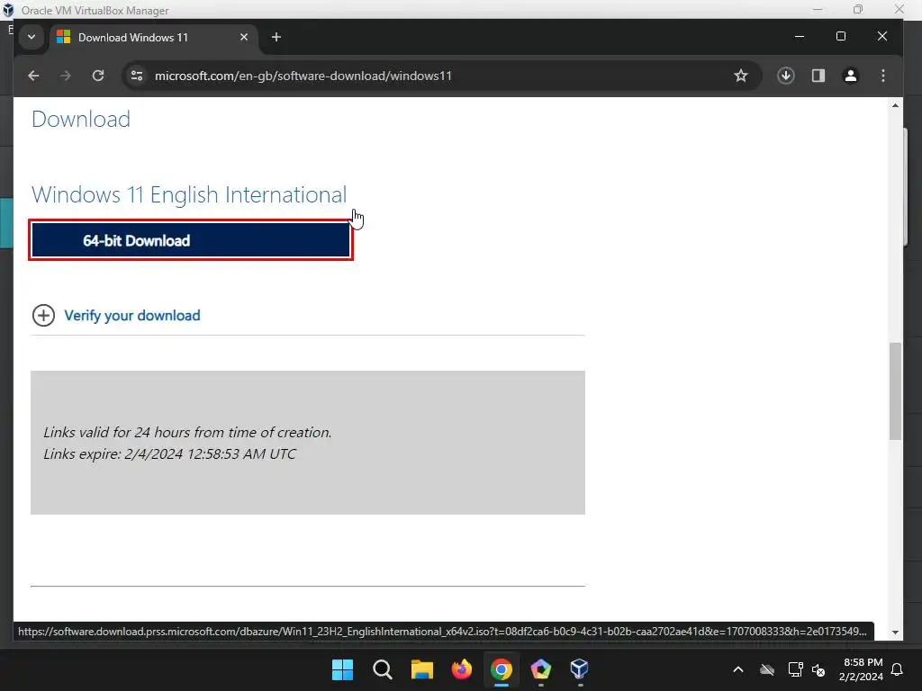Click Links valid for 24 hours text
This screenshot has width=922, height=691.
pyautogui.click(x=187, y=433)
